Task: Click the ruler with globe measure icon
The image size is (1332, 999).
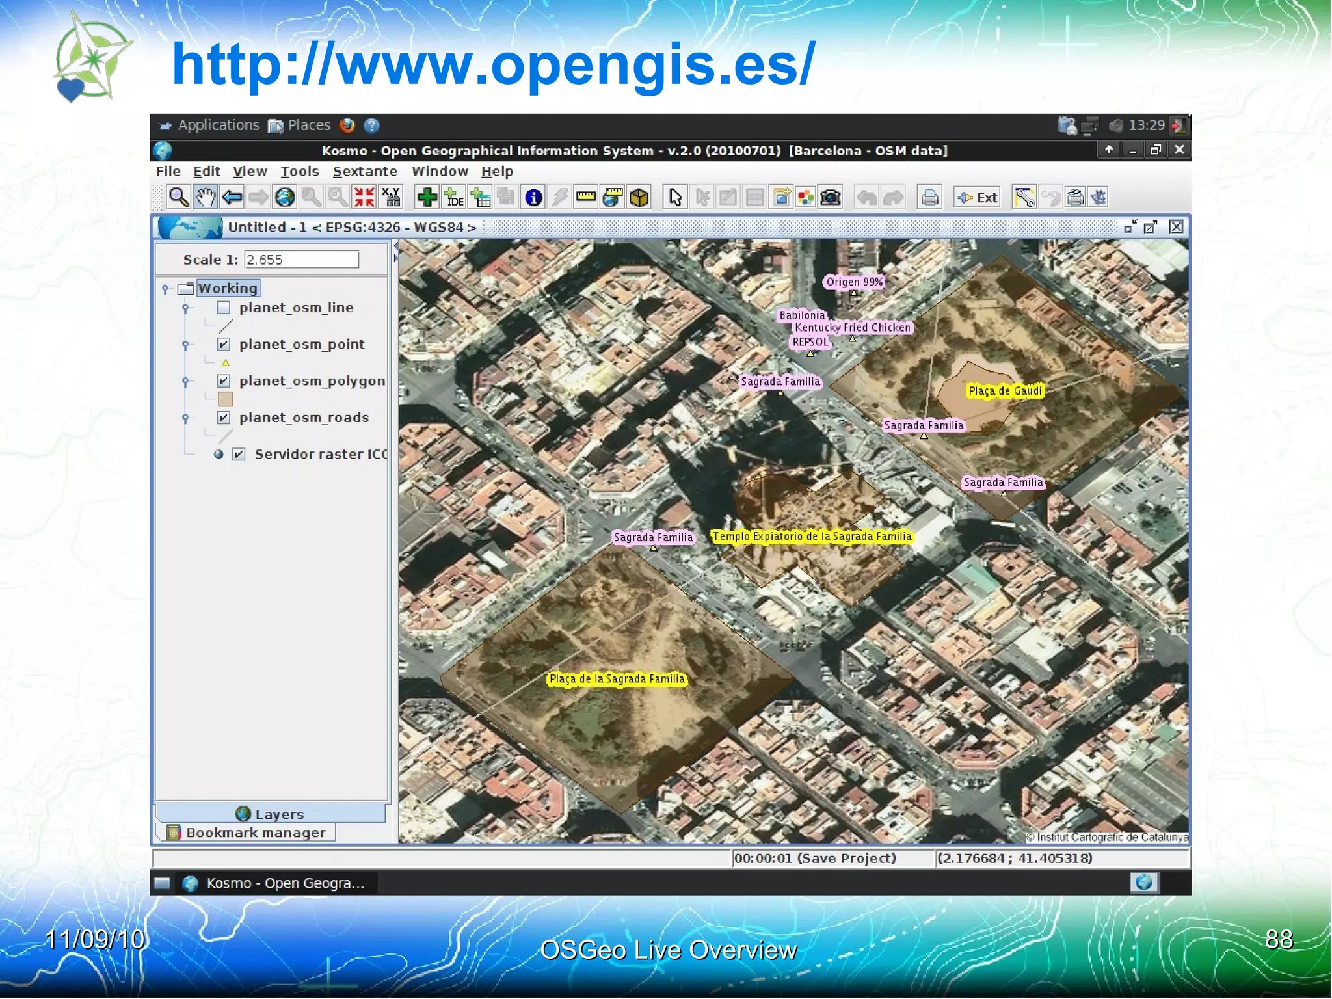Action: pos(613,197)
